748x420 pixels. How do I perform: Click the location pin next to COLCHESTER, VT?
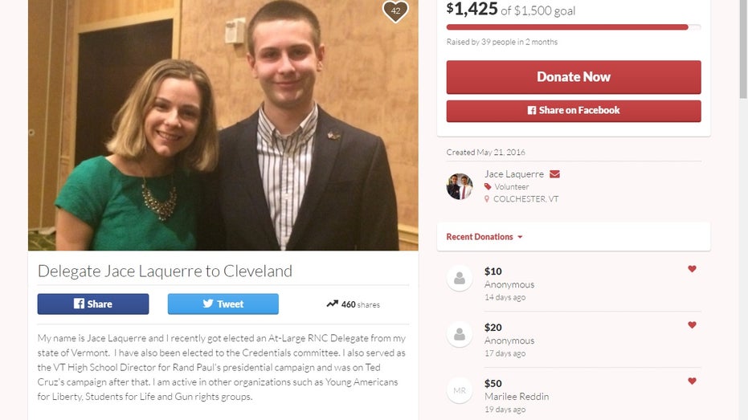(487, 199)
